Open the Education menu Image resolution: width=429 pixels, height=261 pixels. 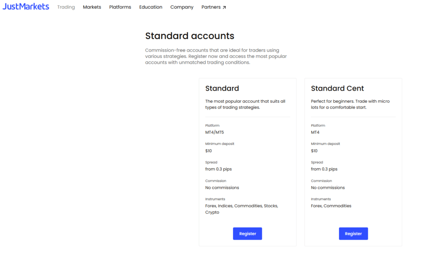pos(151,7)
